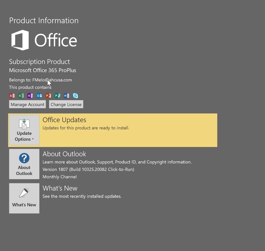
Task: Open the About Outlook dialog
Action: [x=24, y=164]
